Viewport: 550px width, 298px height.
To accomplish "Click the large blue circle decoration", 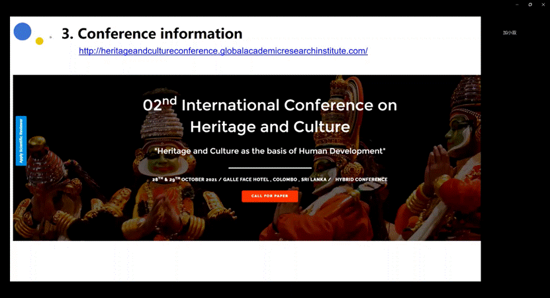I will click(x=23, y=31).
